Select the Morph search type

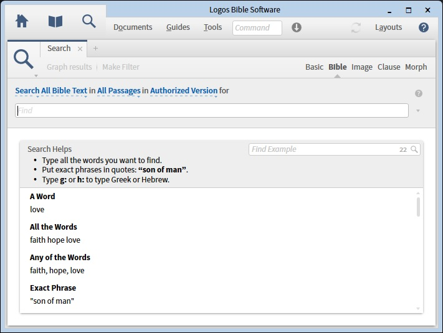416,67
